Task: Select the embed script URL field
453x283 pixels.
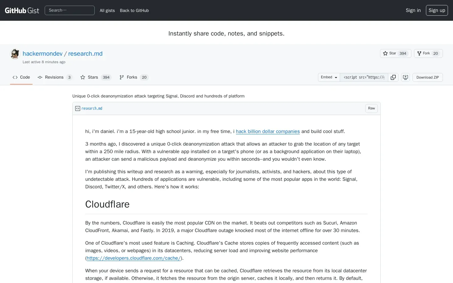Action: pyautogui.click(x=364, y=77)
